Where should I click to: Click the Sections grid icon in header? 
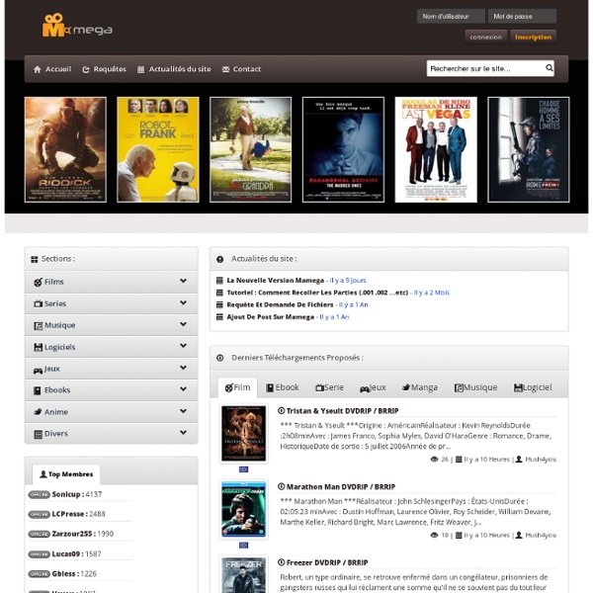point(35,259)
